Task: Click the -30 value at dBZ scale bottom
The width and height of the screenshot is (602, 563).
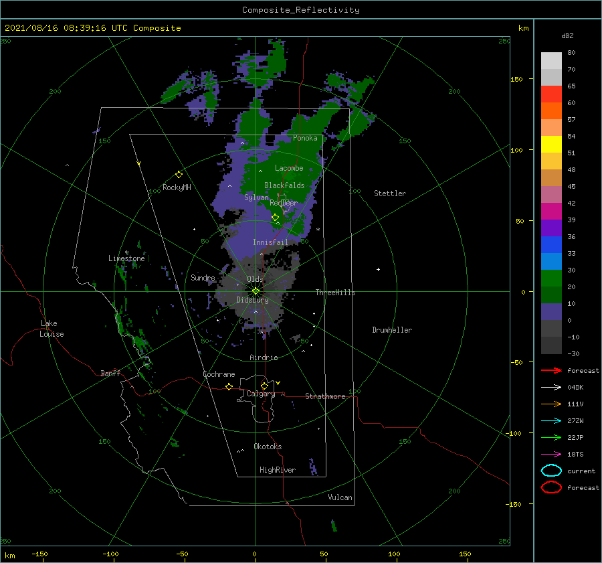Action: [573, 353]
